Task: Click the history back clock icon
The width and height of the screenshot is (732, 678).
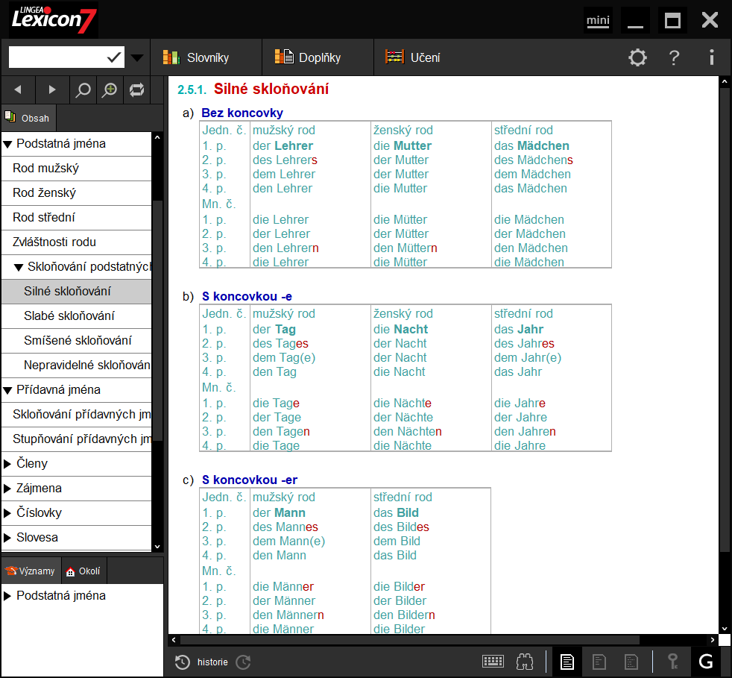Action: click(183, 662)
